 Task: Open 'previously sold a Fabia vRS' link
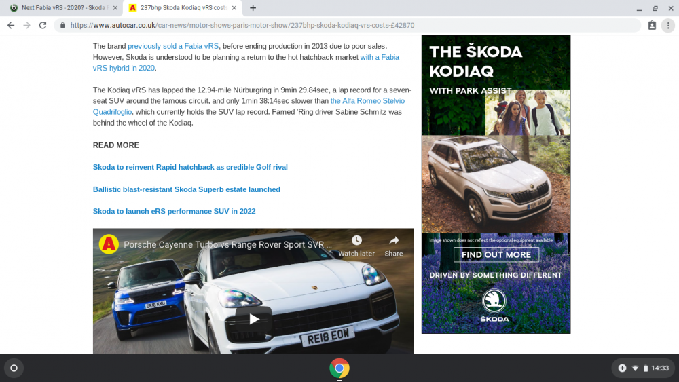173,46
